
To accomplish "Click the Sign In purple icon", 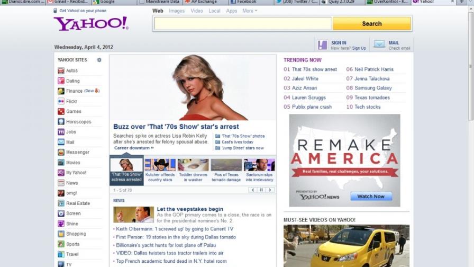I will 323,45.
